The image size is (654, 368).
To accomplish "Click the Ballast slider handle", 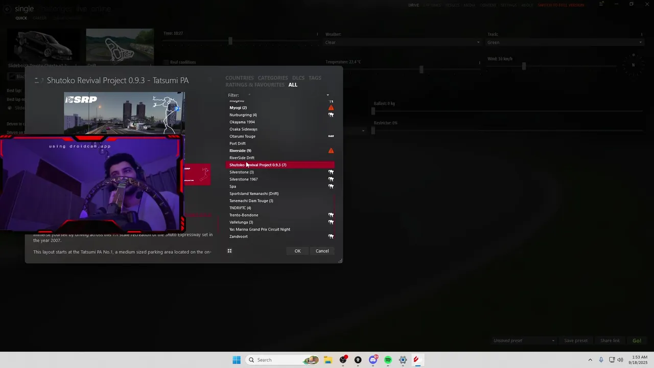I will pyautogui.click(x=373, y=111).
